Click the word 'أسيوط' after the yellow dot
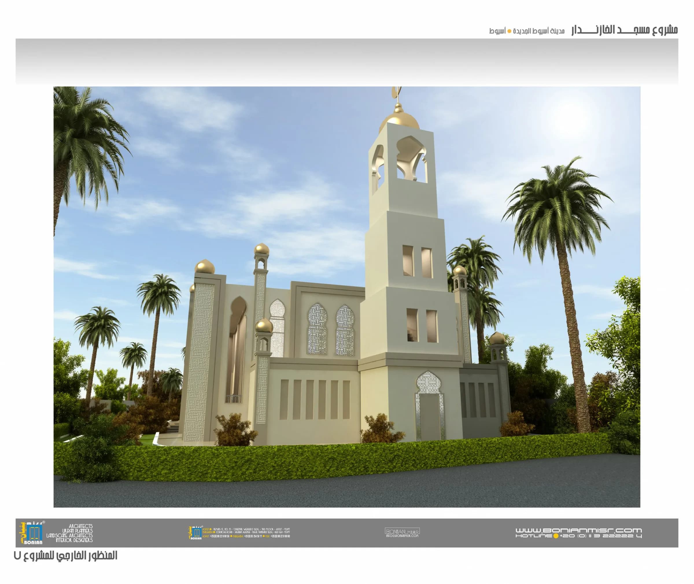 (x=497, y=31)
